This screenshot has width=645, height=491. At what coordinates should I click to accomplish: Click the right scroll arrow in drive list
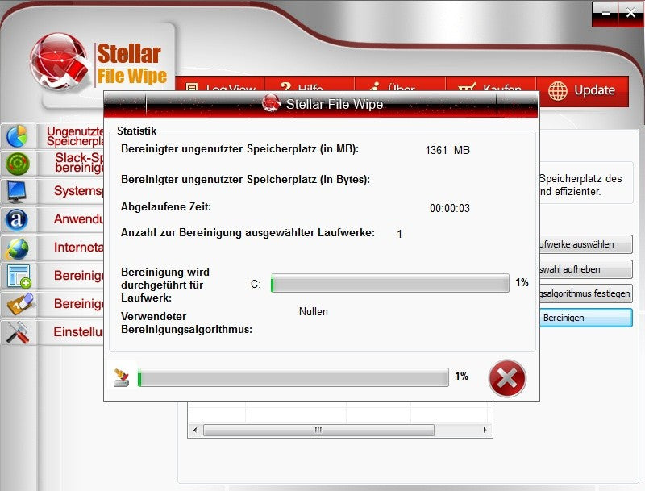485,431
